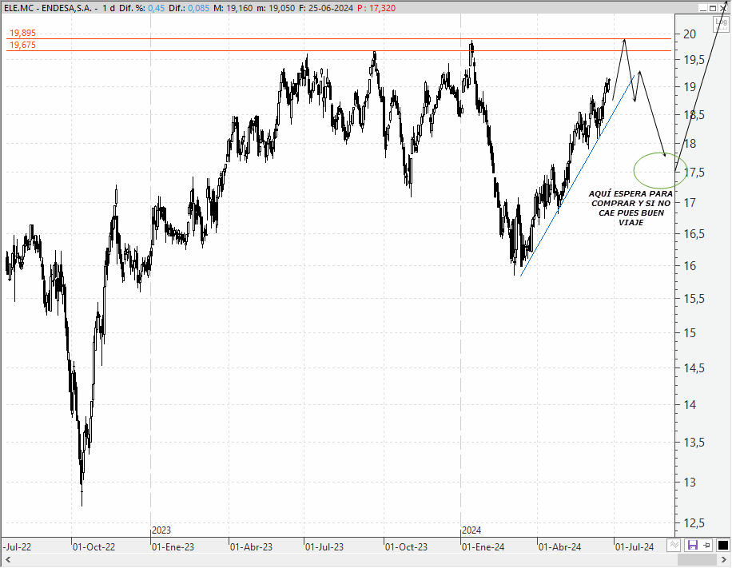This screenshot has height=568, width=732.
Task: Click the purple save diskette icon
Action: coord(692,545)
